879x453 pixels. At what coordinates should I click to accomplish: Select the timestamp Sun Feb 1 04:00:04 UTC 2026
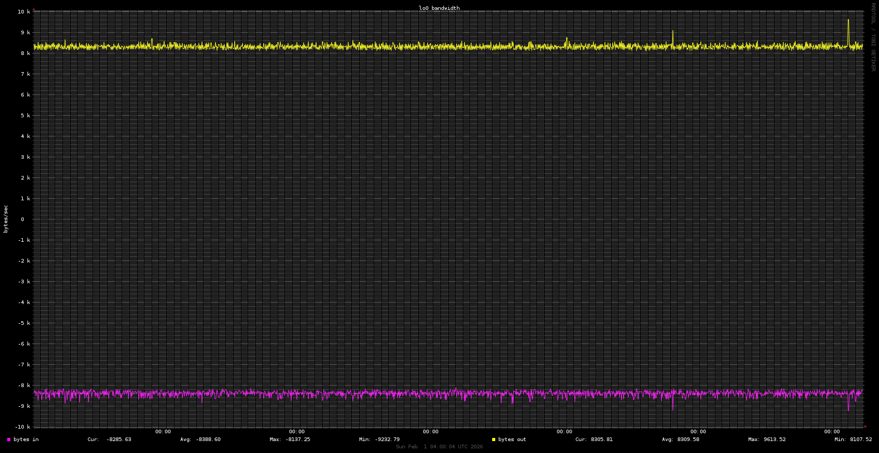point(439,447)
